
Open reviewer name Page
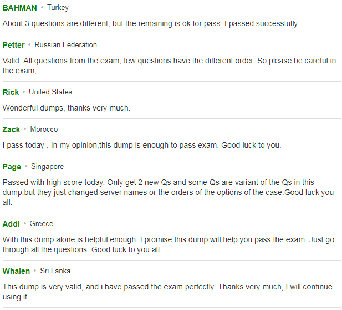[12, 167]
